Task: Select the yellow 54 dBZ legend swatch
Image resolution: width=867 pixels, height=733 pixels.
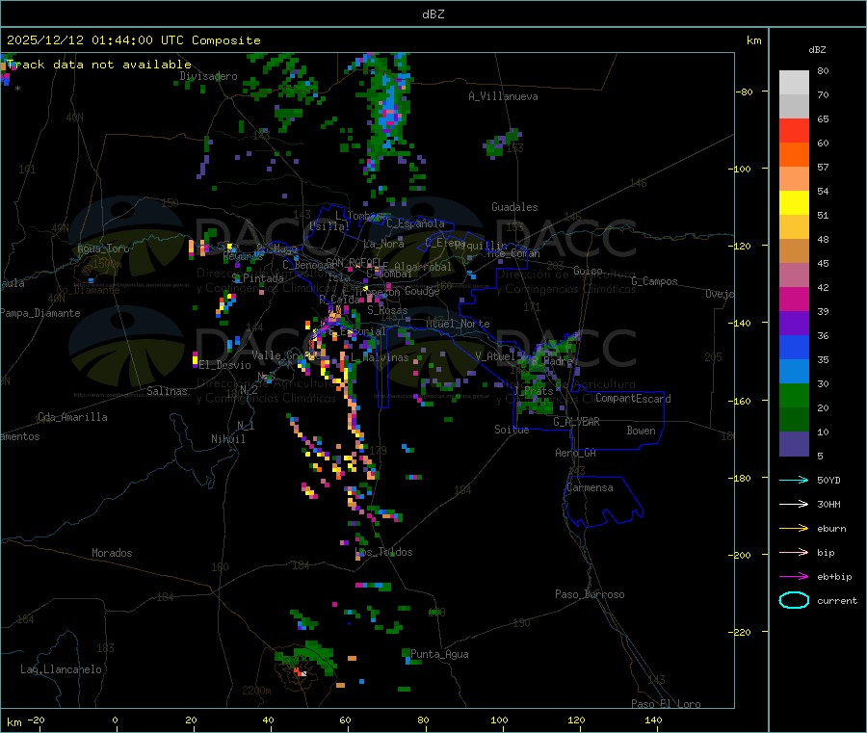Action: click(x=794, y=203)
